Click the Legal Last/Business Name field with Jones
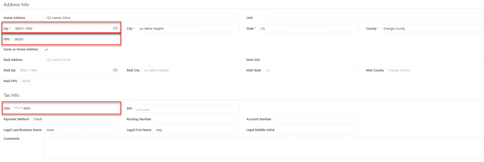Image resolution: width=484 pixels, height=162 pixels. [82, 130]
